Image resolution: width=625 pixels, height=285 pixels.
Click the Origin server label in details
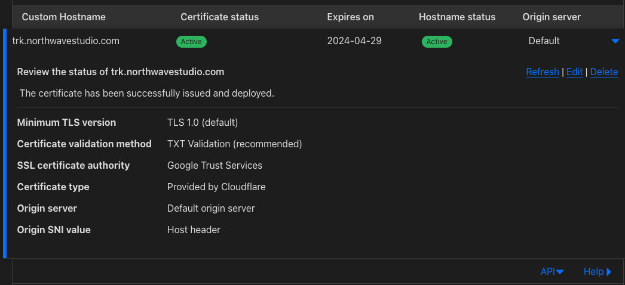click(47, 208)
